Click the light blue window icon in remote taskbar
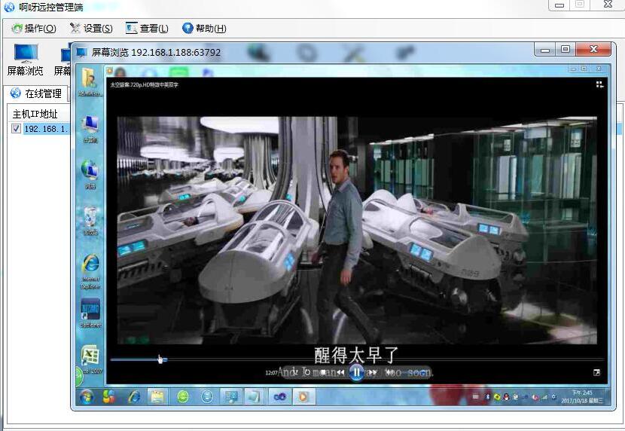Viewport: 625px width, 431px height. [255, 396]
